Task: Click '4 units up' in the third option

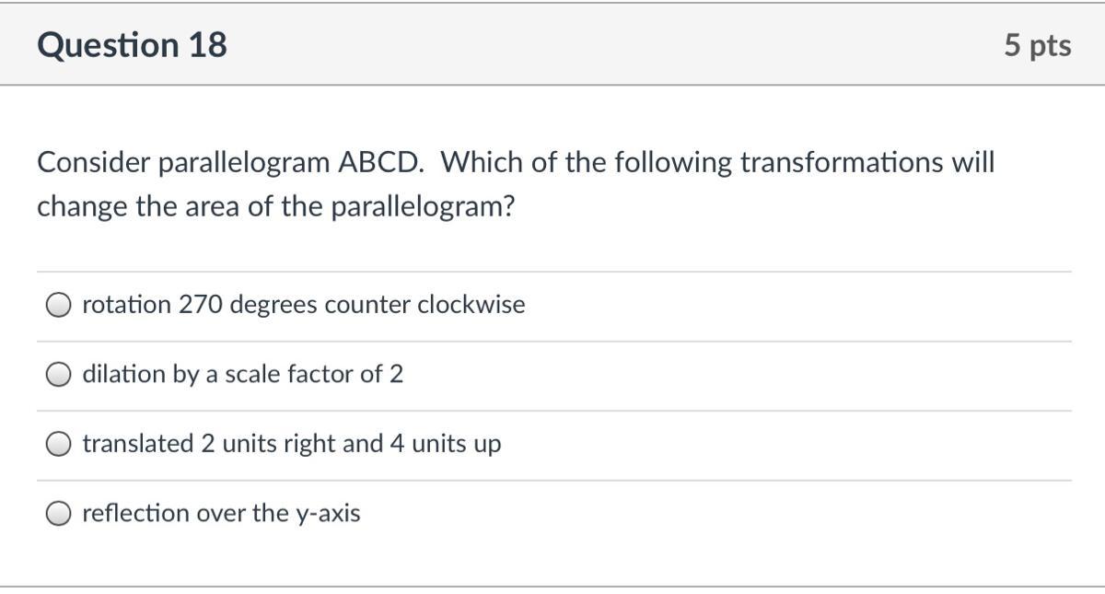Action: pyautogui.click(x=446, y=445)
